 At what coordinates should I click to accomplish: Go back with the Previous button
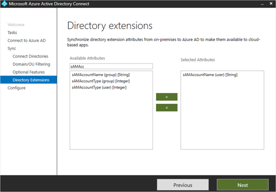pos(183,185)
